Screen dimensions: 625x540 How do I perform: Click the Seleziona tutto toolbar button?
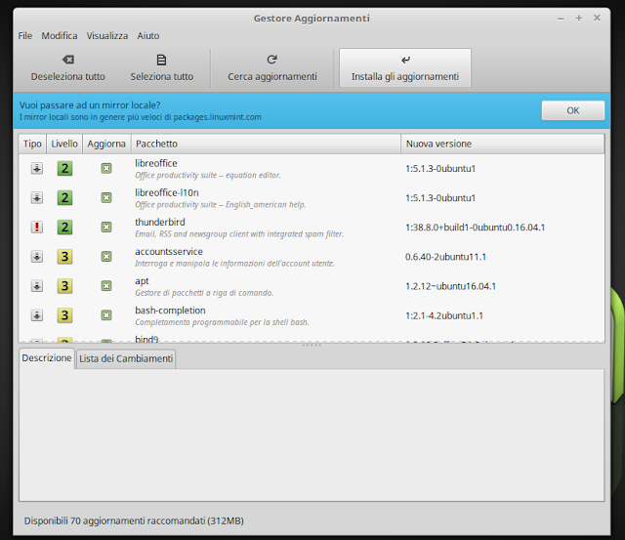[161, 68]
